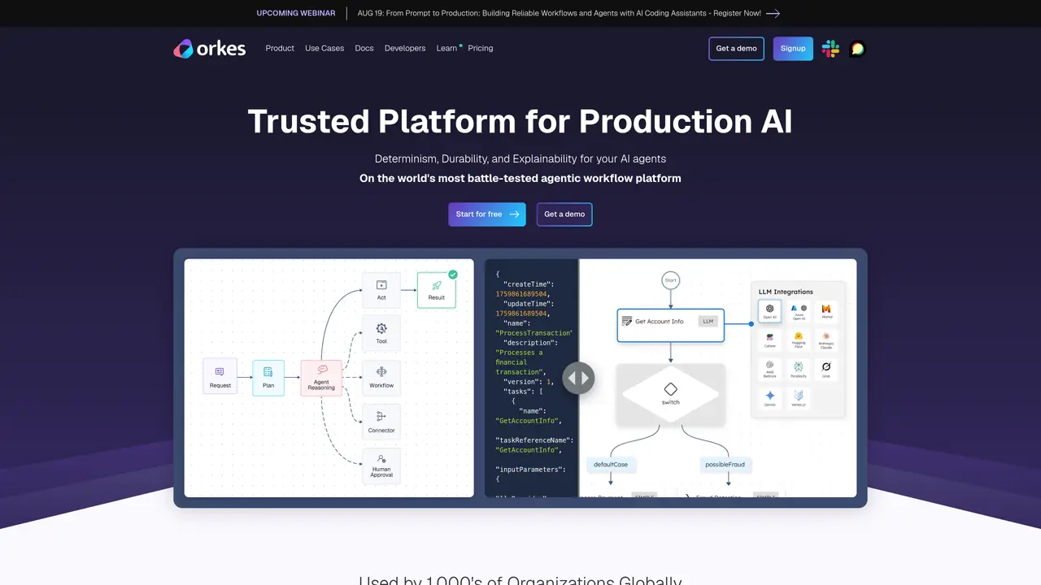Screen dimensions: 1041x585
Task: Click the green checkmark badge on Result
Action: (x=453, y=275)
